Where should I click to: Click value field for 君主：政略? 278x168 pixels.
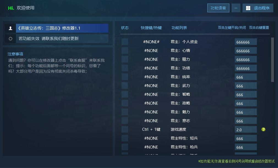246,103
